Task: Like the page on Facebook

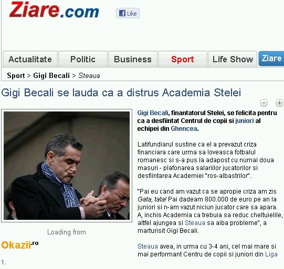Action: pos(128,13)
